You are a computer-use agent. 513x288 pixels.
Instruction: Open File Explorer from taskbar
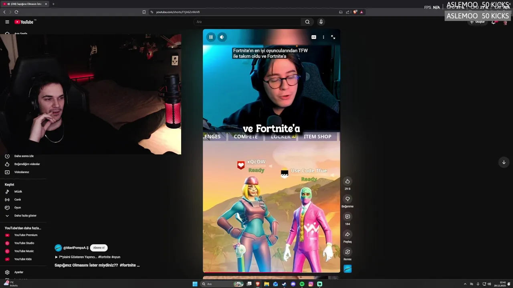pyautogui.click(x=267, y=284)
